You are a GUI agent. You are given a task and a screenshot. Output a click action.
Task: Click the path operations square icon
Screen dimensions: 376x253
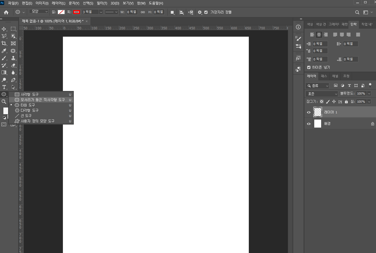point(172,12)
